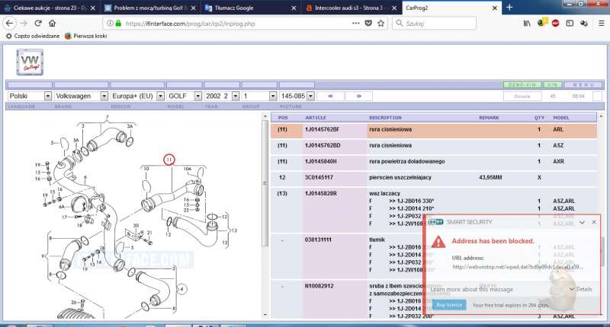The image size is (610, 327).
Task: Open the Firefox home page icon
Action: (52, 24)
